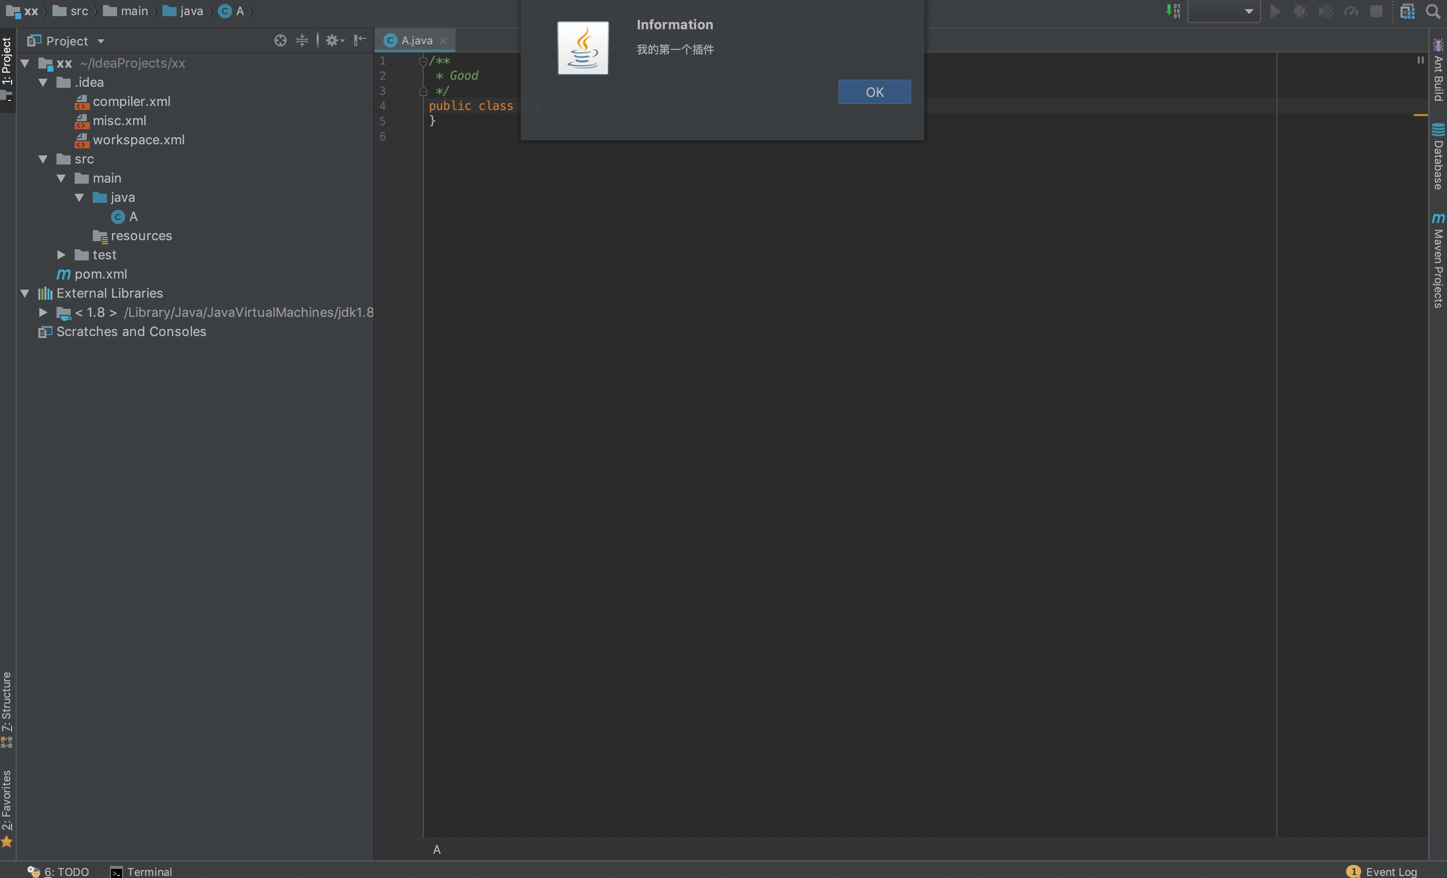The image size is (1447, 878).
Task: Click the Good text in the Javadoc comment
Action: (x=464, y=76)
